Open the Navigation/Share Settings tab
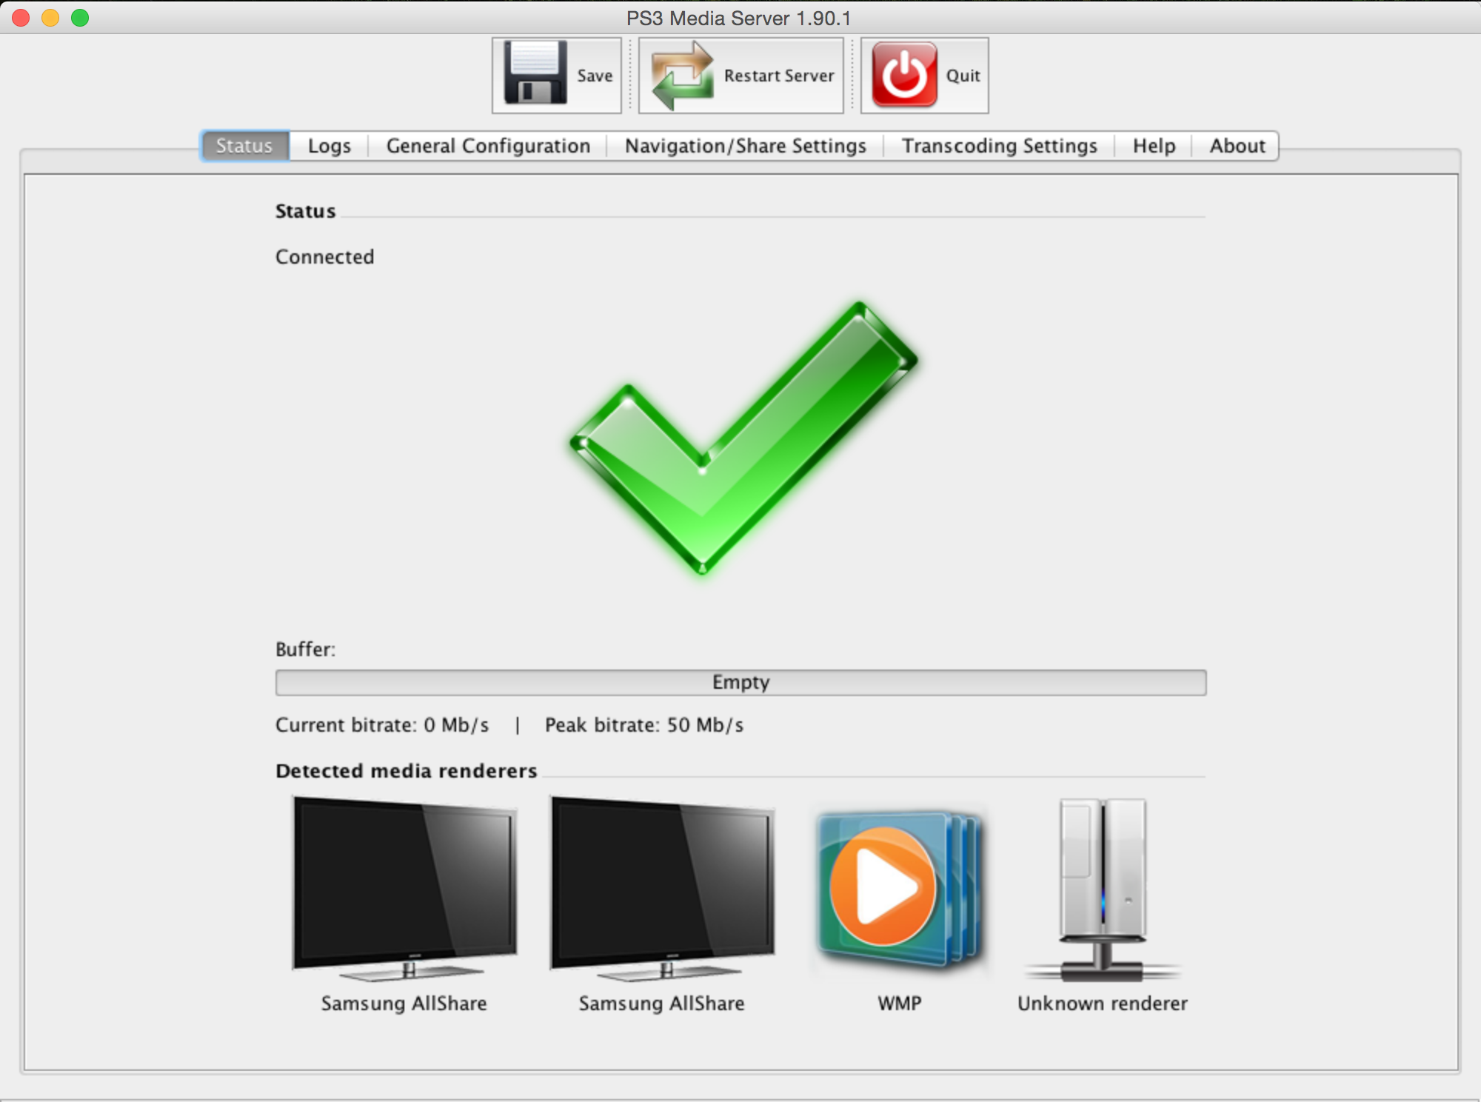Viewport: 1481px width, 1102px height. (x=745, y=146)
